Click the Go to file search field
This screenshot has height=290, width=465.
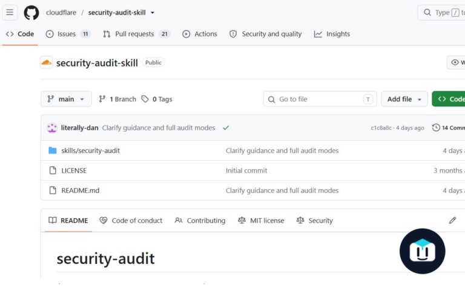coord(320,99)
